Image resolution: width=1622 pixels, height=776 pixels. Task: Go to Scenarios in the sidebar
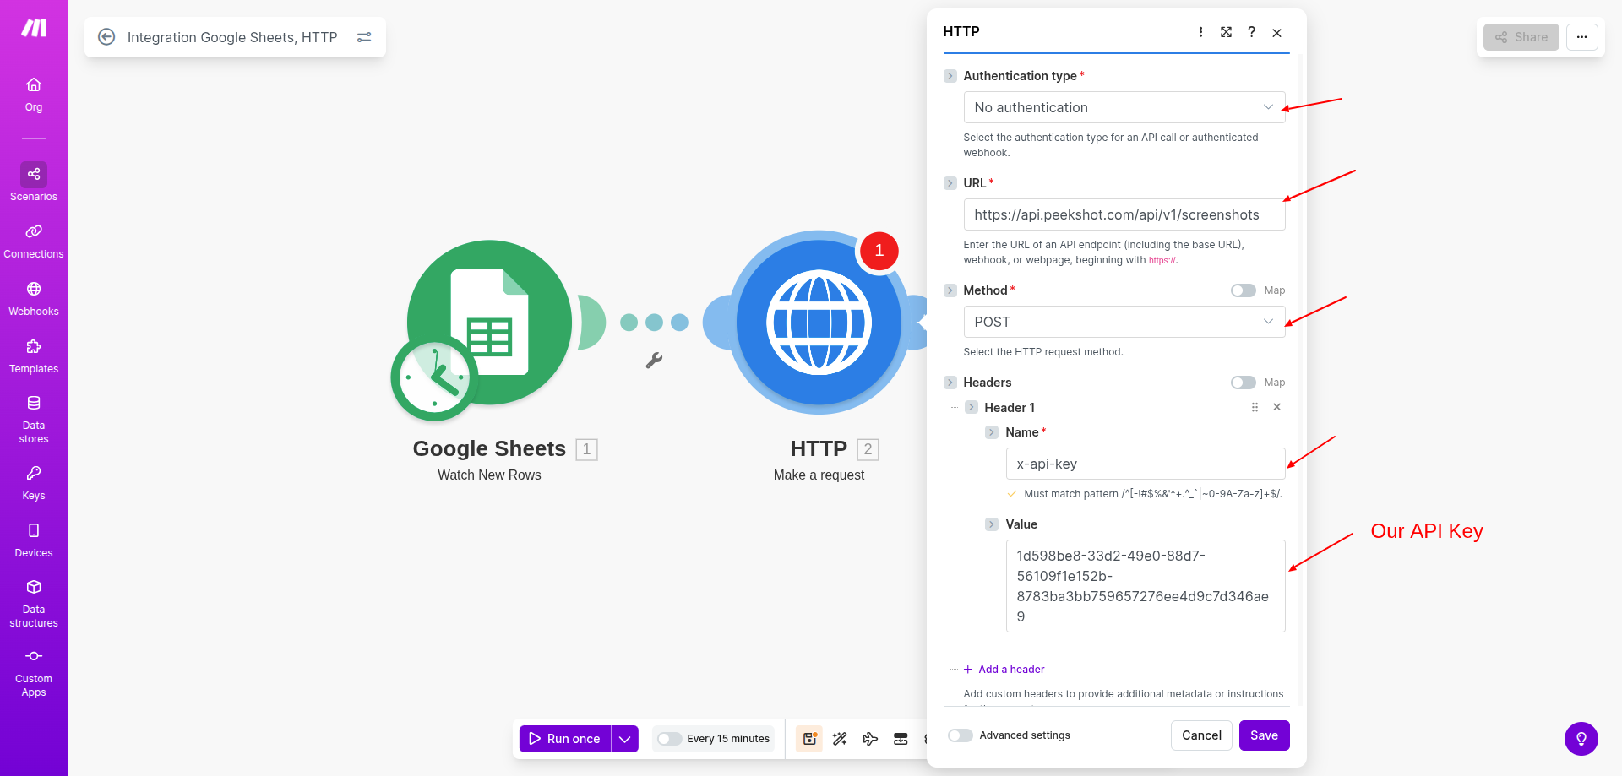(34, 182)
